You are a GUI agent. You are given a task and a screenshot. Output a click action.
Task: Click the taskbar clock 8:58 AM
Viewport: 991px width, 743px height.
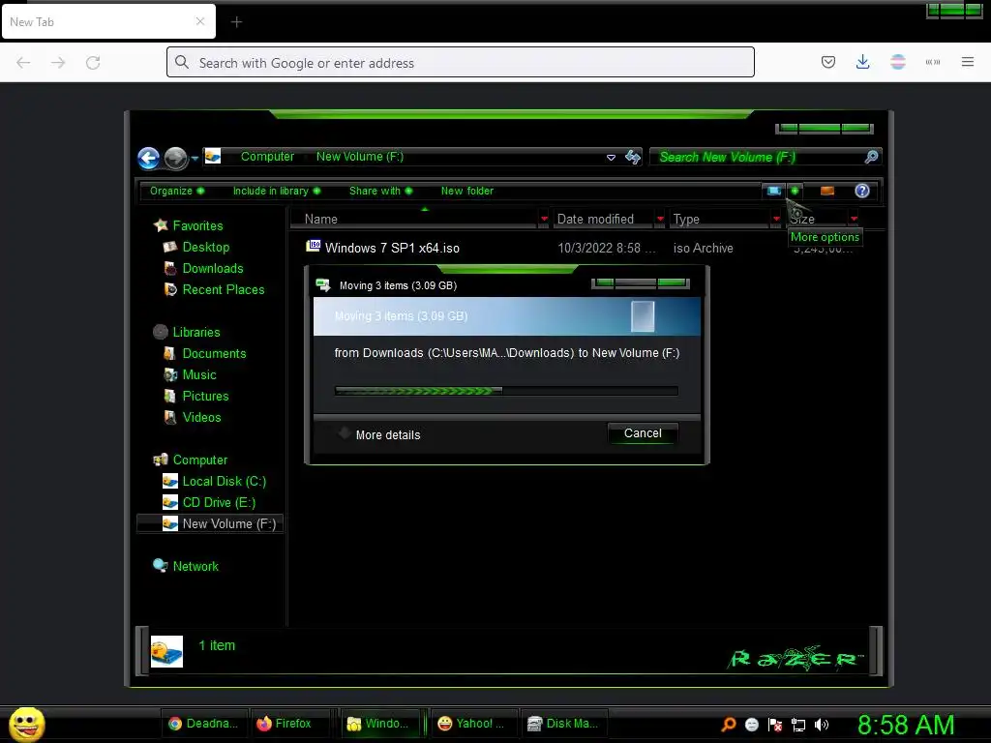(906, 725)
